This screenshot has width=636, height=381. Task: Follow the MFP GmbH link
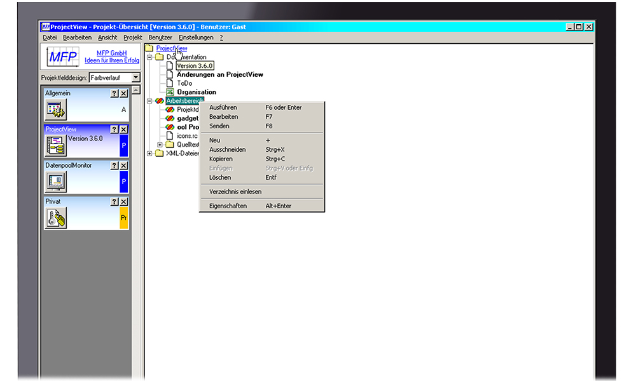point(111,53)
